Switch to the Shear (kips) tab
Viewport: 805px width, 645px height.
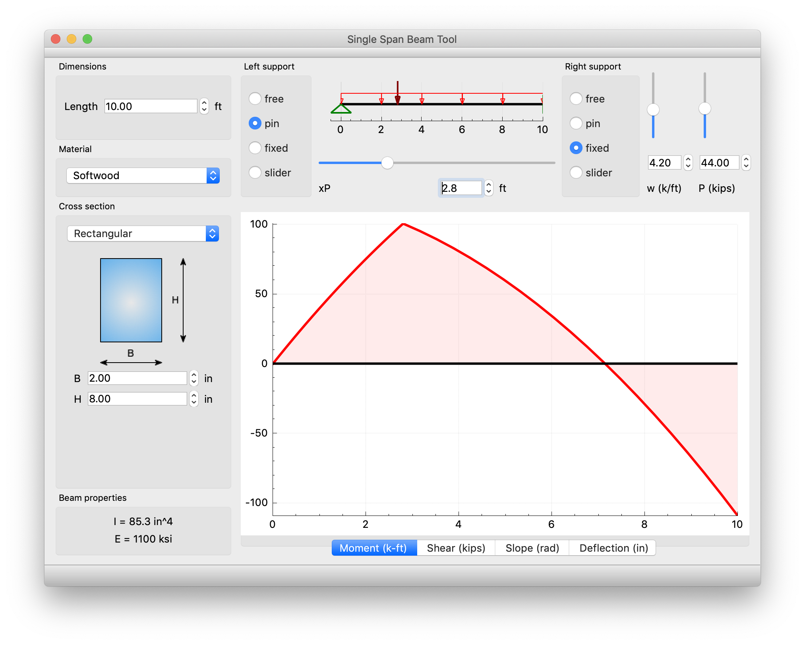456,548
